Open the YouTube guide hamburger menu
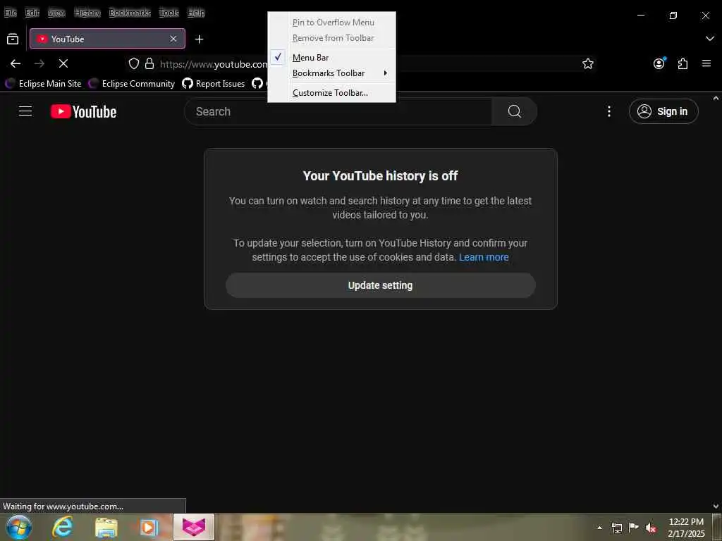This screenshot has width=722, height=541. point(25,111)
